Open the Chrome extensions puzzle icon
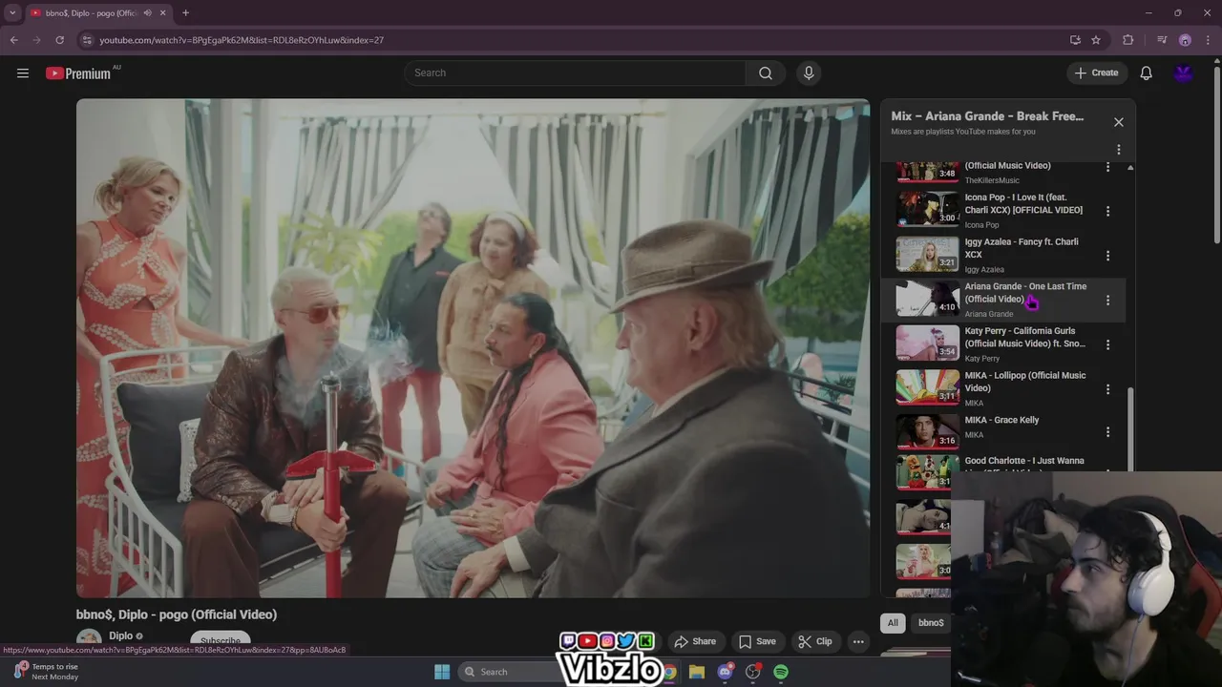 pyautogui.click(x=1128, y=40)
